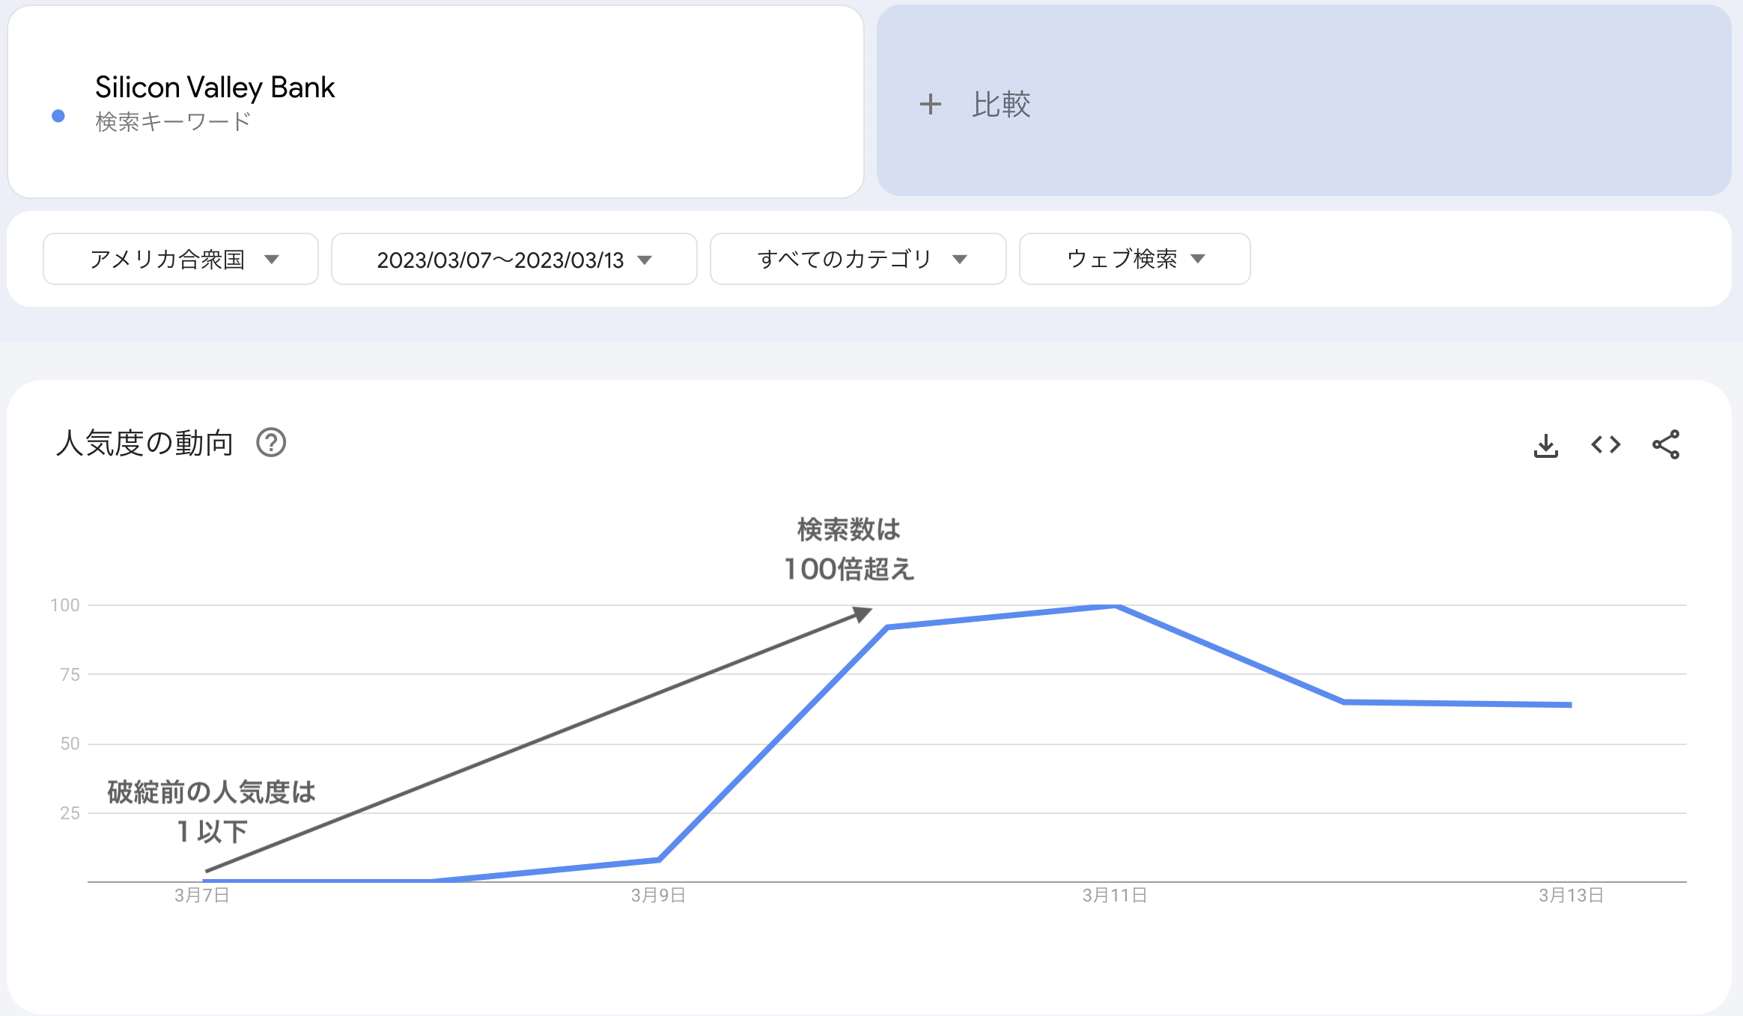Download the interest over time CSV
This screenshot has height=1016, width=1743.
pyautogui.click(x=1545, y=445)
